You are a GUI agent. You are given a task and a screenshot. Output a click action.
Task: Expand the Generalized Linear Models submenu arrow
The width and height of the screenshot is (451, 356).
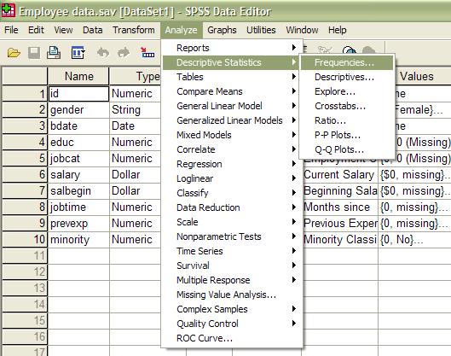point(293,120)
